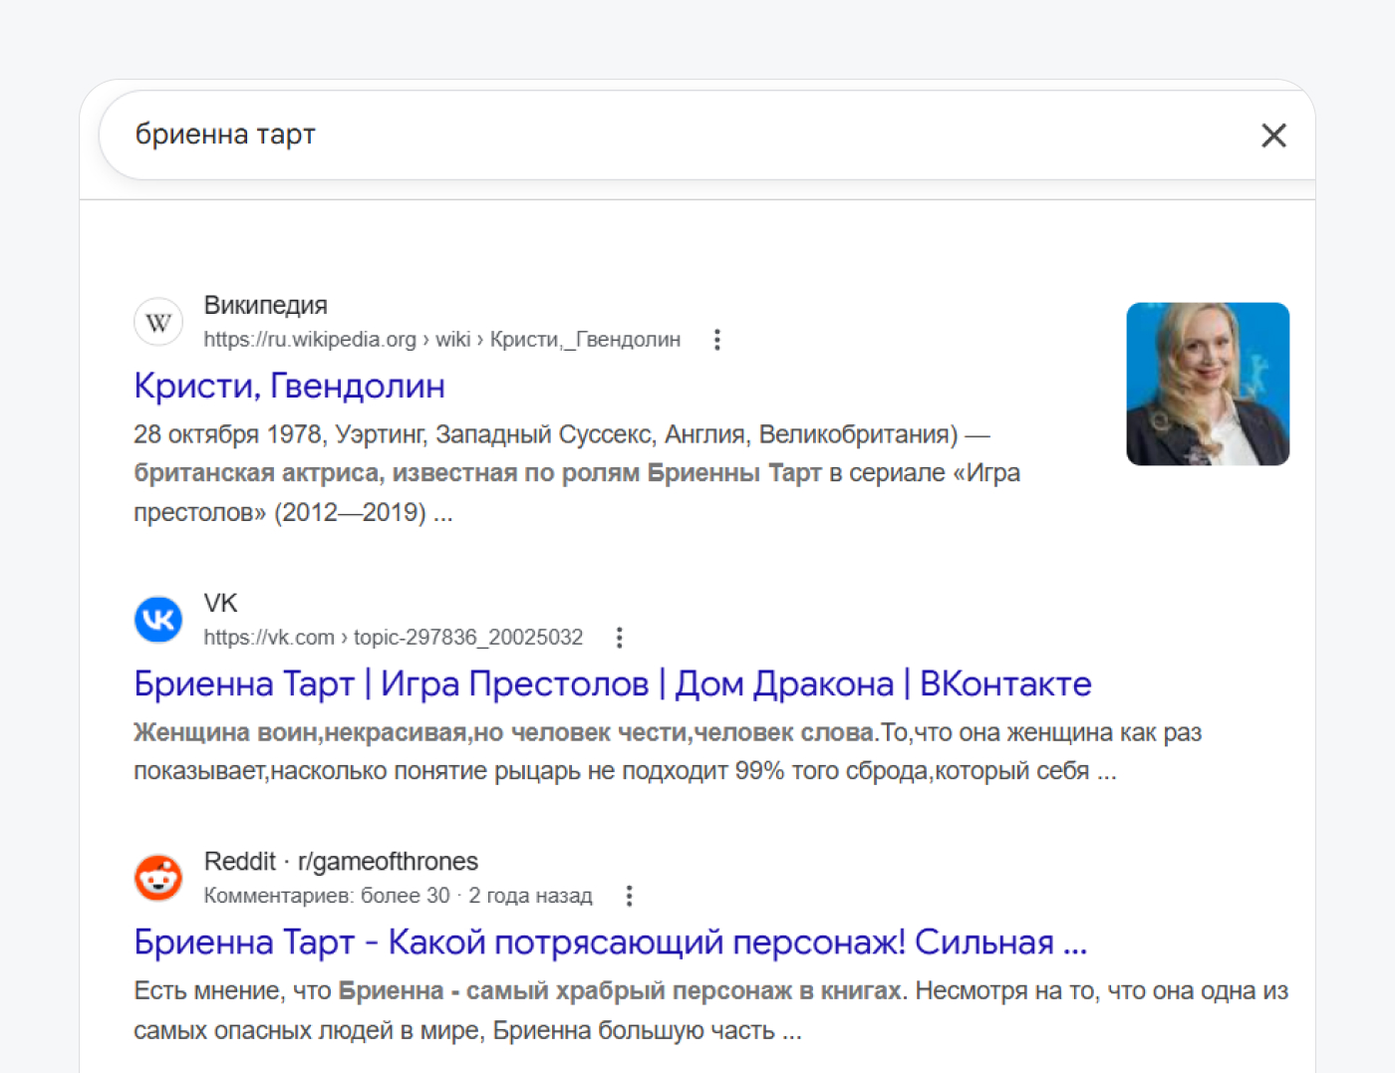Click the VK logo icon
Image resolution: width=1395 pixels, height=1073 pixels.
pyautogui.click(x=158, y=620)
